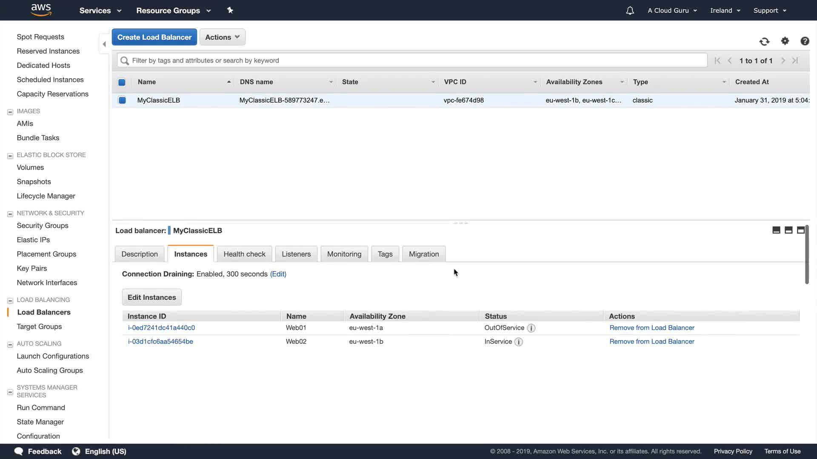Uncheck the MyClassicELB row checkbox

(x=122, y=100)
